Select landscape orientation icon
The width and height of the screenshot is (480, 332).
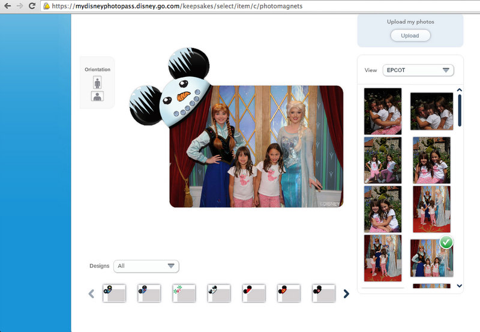click(x=97, y=96)
